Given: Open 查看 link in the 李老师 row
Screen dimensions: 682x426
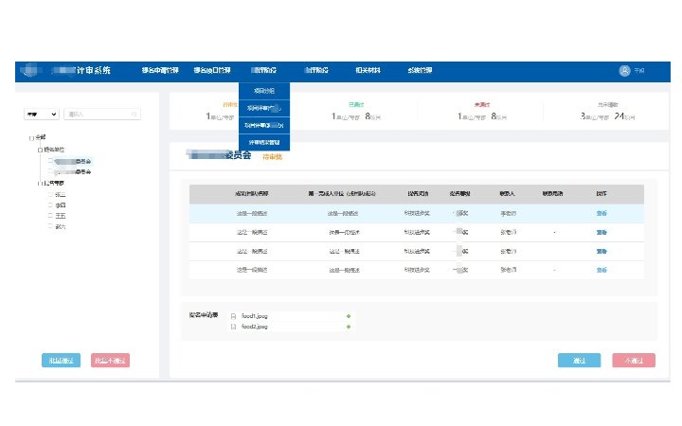Looking at the screenshot, I should point(601,213).
